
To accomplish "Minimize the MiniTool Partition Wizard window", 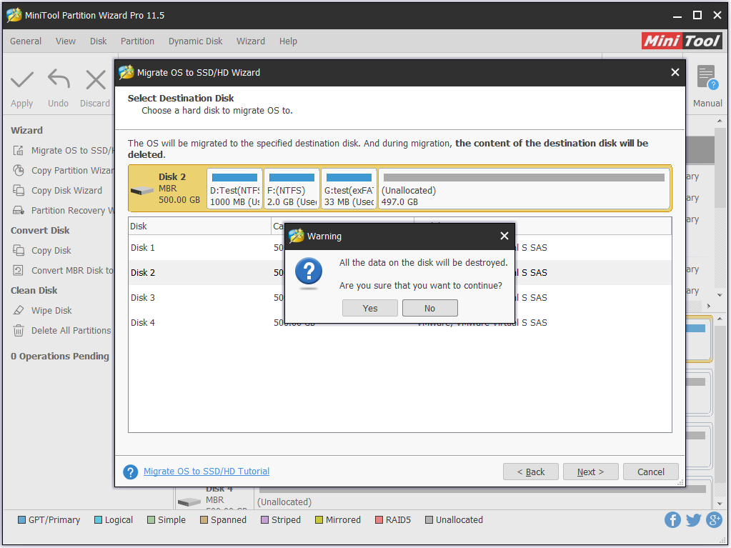I will [x=677, y=16].
